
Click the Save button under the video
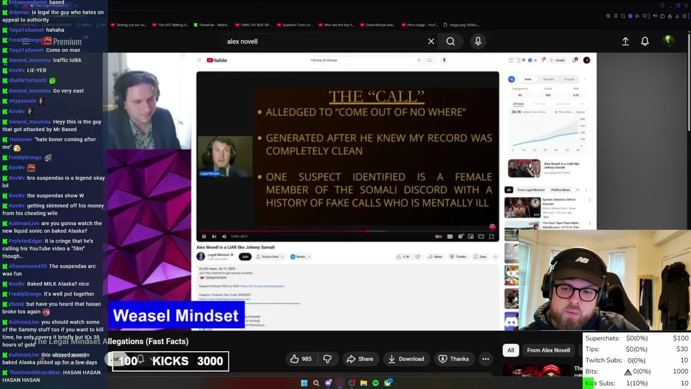(x=480, y=257)
